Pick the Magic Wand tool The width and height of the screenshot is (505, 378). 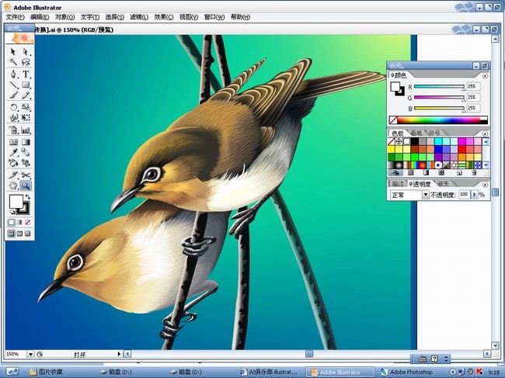[x=13, y=62]
